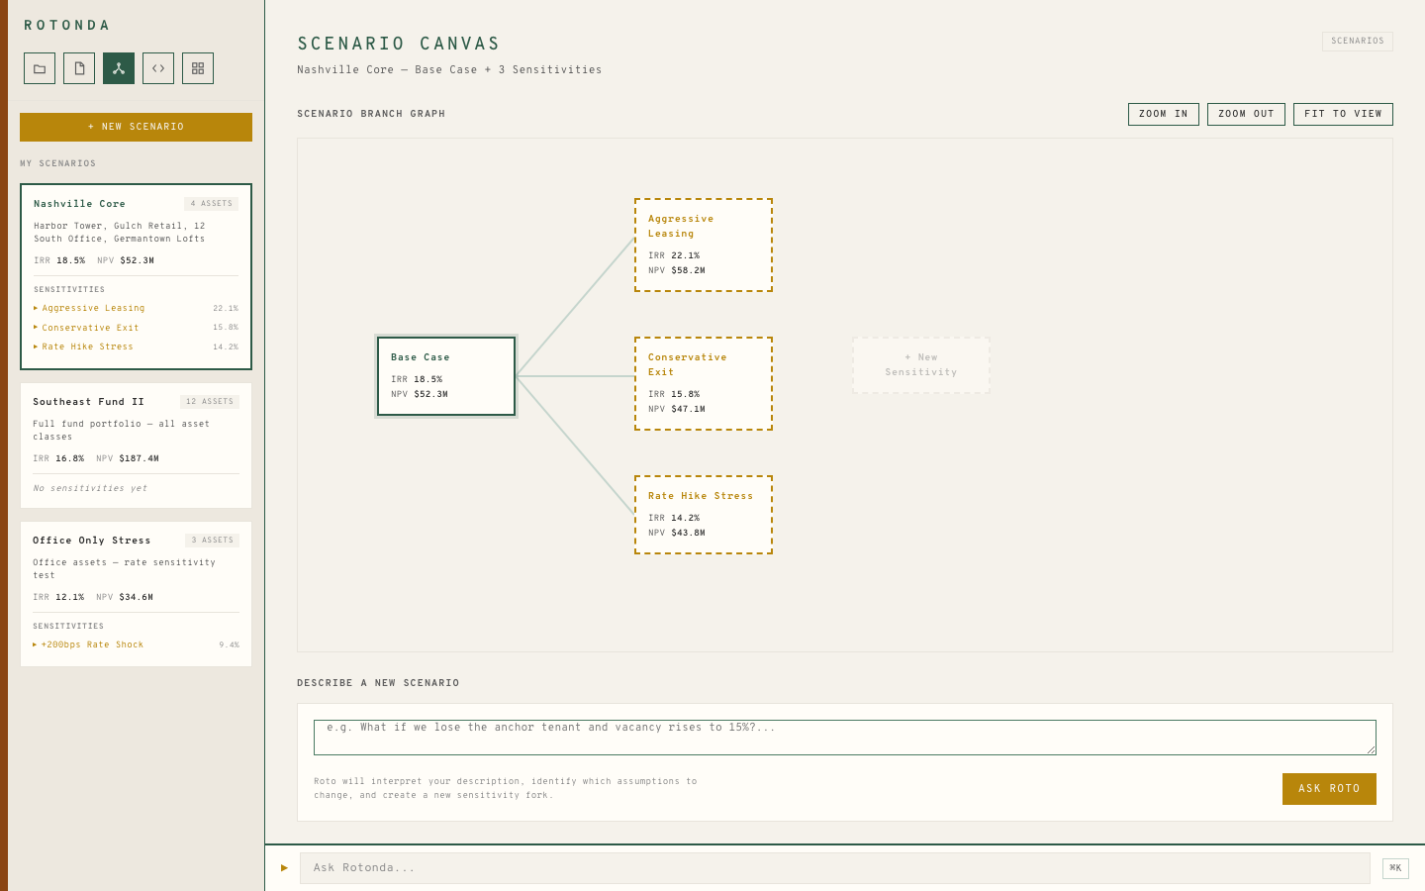
Task: Click the scenario description text area
Action: pos(845,738)
